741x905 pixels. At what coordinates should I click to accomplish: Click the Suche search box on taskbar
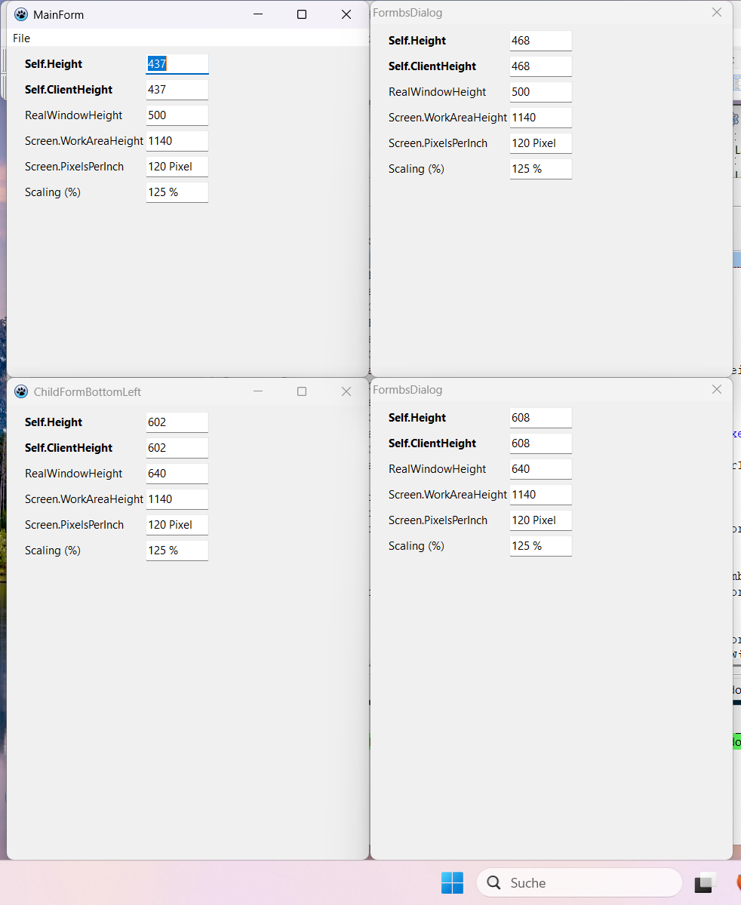click(581, 882)
